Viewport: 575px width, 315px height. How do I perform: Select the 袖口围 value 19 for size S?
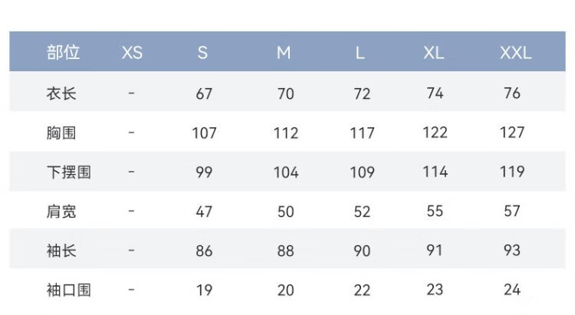click(x=204, y=290)
